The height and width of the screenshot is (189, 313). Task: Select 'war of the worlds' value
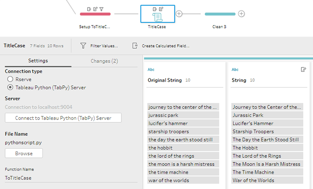click(x=183, y=180)
